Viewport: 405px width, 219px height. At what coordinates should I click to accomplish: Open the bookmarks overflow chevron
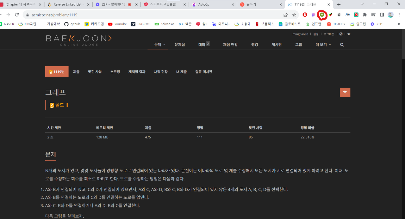click(399, 24)
